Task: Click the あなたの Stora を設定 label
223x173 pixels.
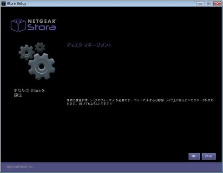Action: point(29,93)
